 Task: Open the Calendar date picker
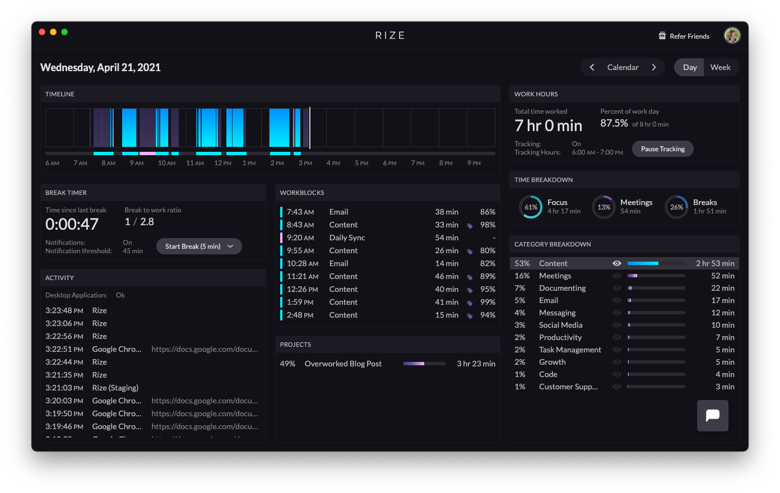[x=623, y=67]
